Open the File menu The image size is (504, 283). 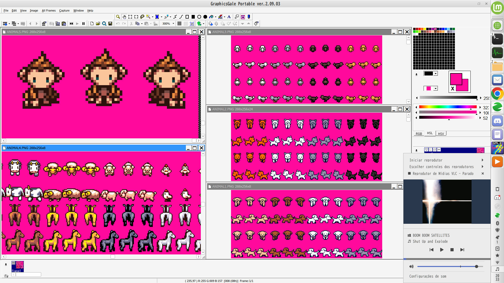point(6,10)
